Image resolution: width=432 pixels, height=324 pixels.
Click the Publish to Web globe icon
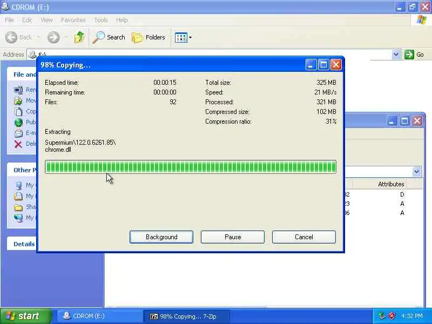(18, 123)
